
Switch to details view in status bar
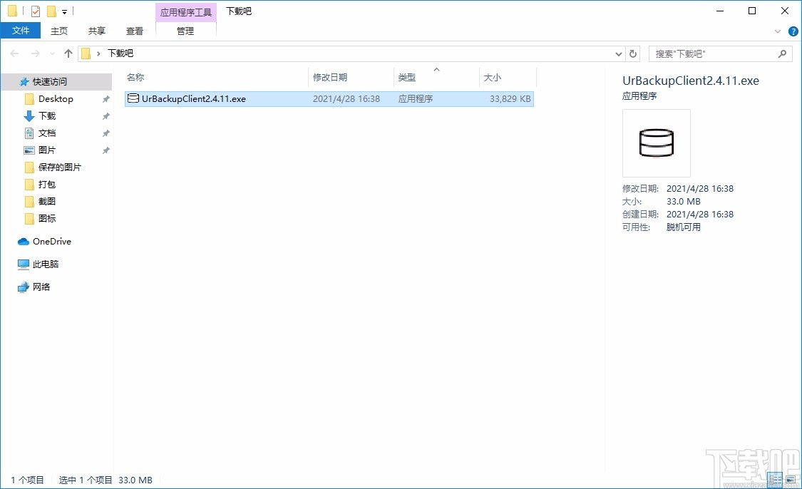tap(775, 479)
